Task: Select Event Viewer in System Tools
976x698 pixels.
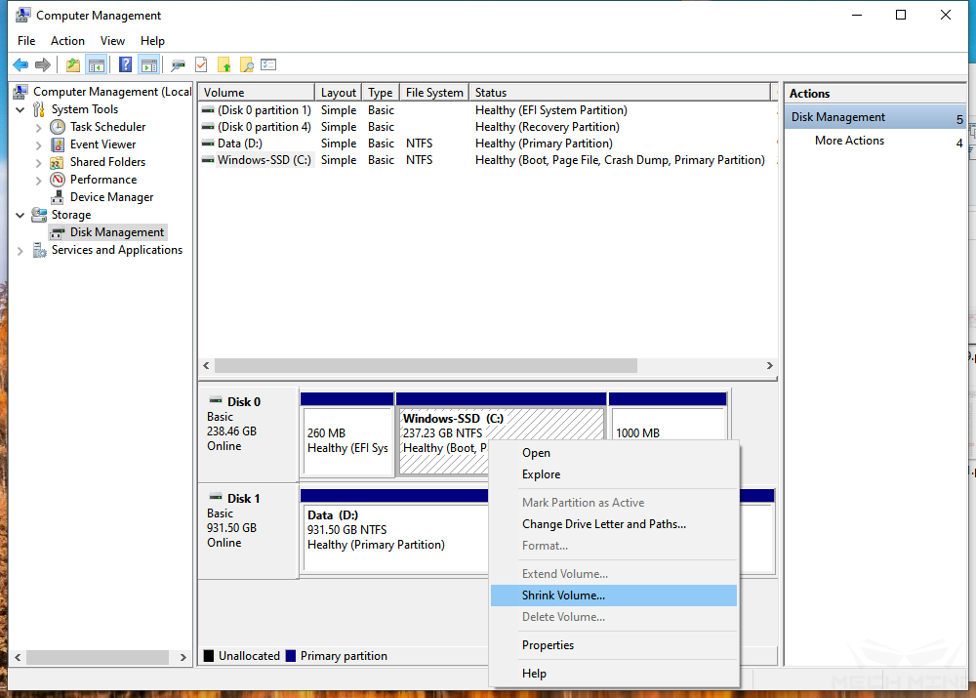Action: pos(102,144)
